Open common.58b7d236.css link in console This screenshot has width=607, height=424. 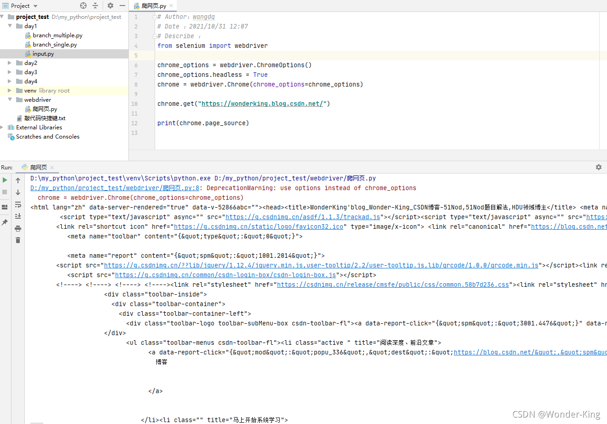coord(393,285)
